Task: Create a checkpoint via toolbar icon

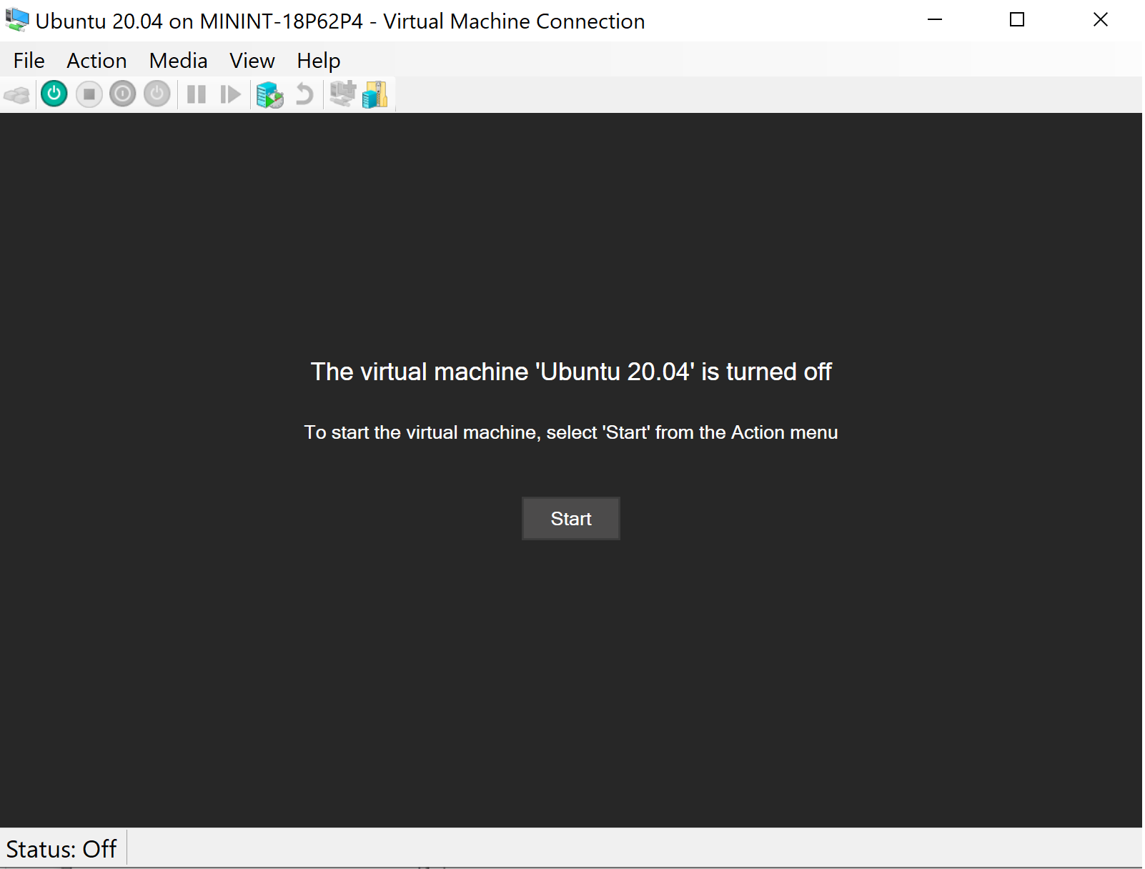Action: tap(270, 94)
